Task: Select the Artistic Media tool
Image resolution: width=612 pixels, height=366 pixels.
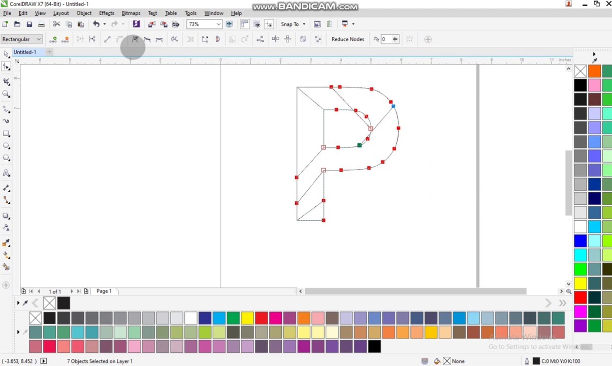Action: [x=6, y=121]
